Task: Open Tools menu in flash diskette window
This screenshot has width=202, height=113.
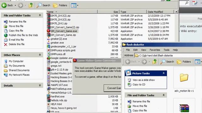Action: tap(166, 50)
